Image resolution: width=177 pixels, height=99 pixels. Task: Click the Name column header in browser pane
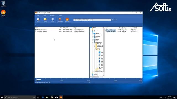(x=107, y=28)
